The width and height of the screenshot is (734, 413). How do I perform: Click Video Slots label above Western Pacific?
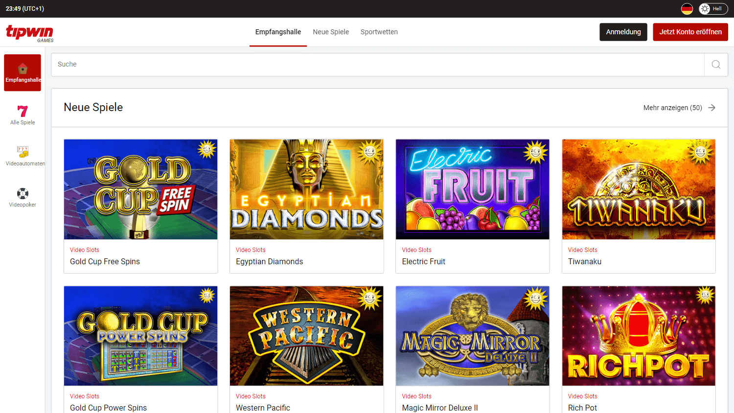point(251,396)
